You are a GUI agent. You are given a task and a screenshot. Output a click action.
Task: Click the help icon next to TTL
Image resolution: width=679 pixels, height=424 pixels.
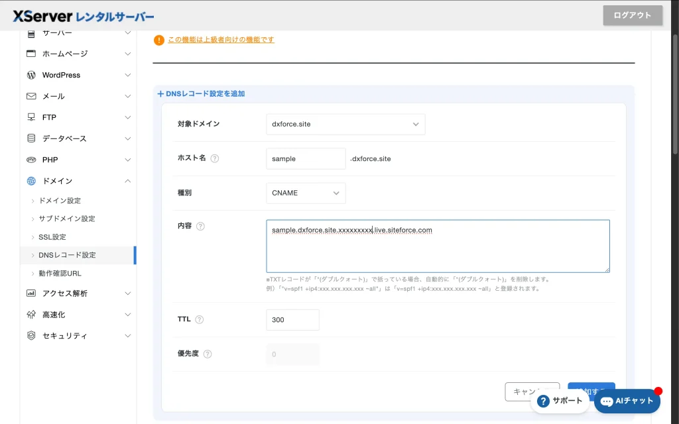[x=200, y=319]
